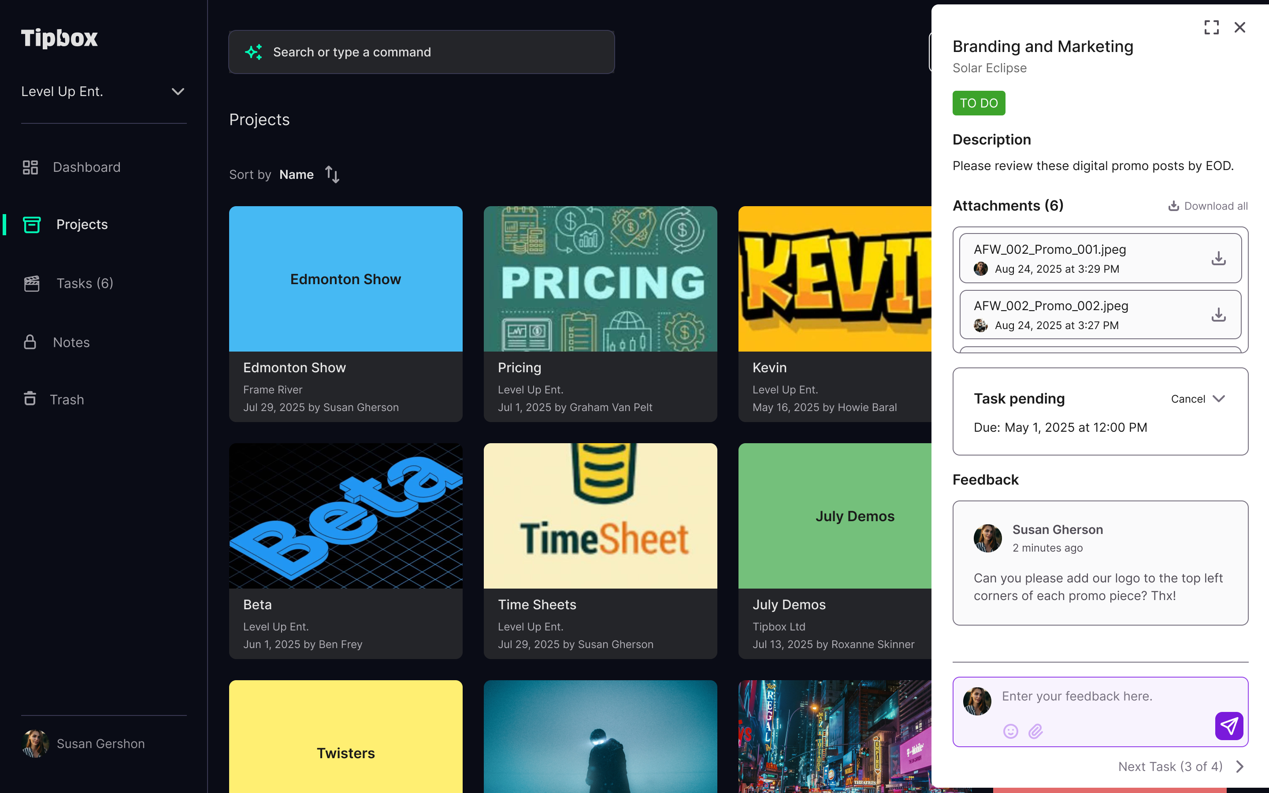The height and width of the screenshot is (793, 1269).
Task: Open the Dashboard menu item
Action: 72,167
